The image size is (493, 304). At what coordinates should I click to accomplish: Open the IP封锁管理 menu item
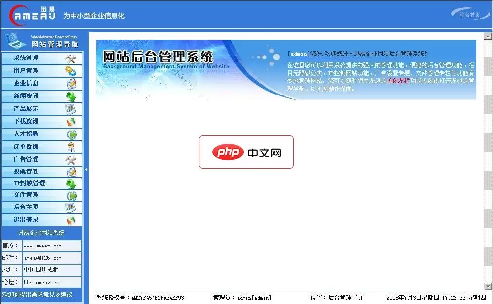click(29, 183)
